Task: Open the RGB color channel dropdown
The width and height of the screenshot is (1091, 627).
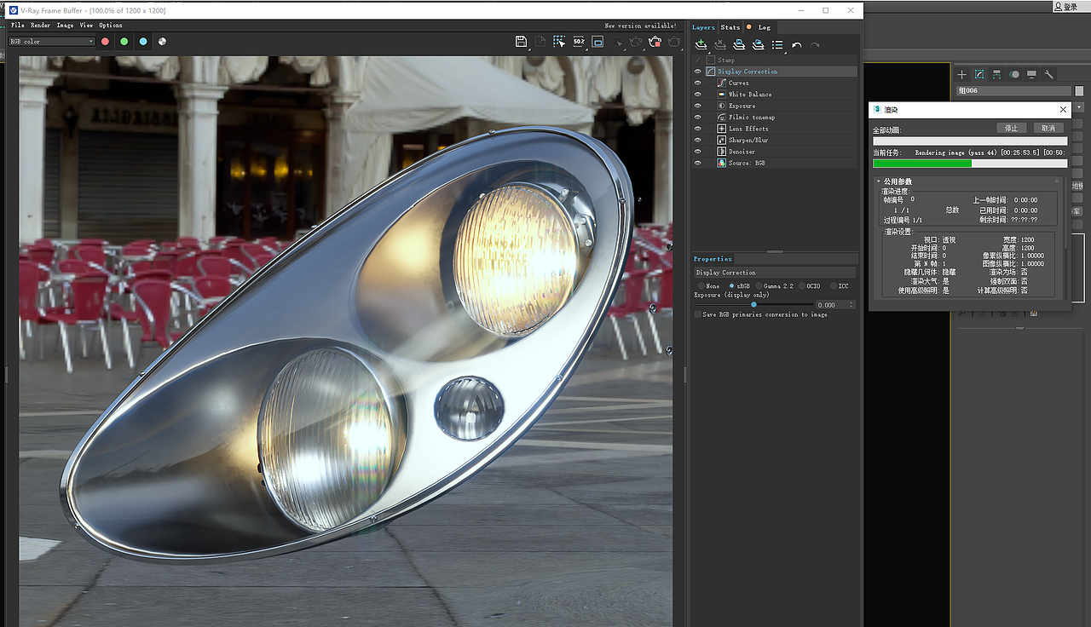Action: point(52,41)
